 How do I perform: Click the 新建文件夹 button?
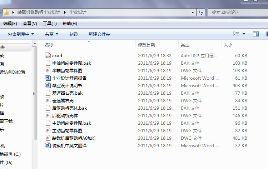[99, 34]
